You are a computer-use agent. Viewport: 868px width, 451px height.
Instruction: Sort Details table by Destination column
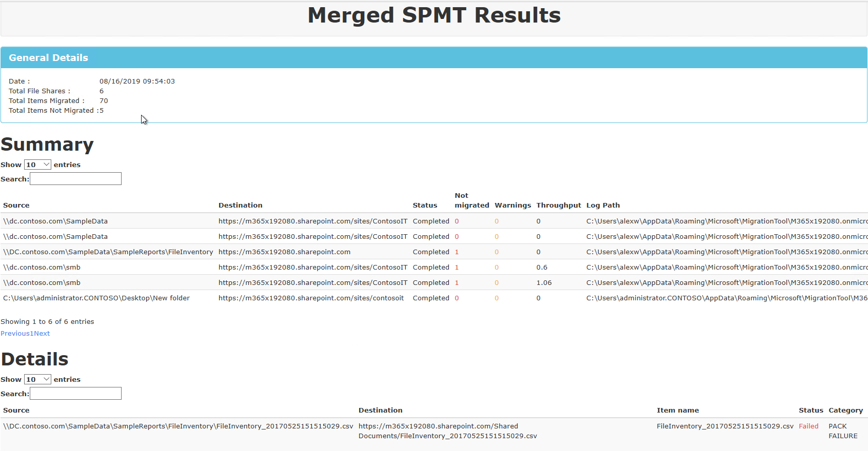381,411
